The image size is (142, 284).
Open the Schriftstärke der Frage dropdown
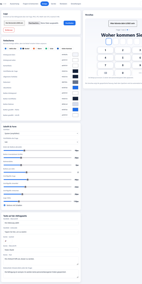pyautogui.click(x=41, y=142)
